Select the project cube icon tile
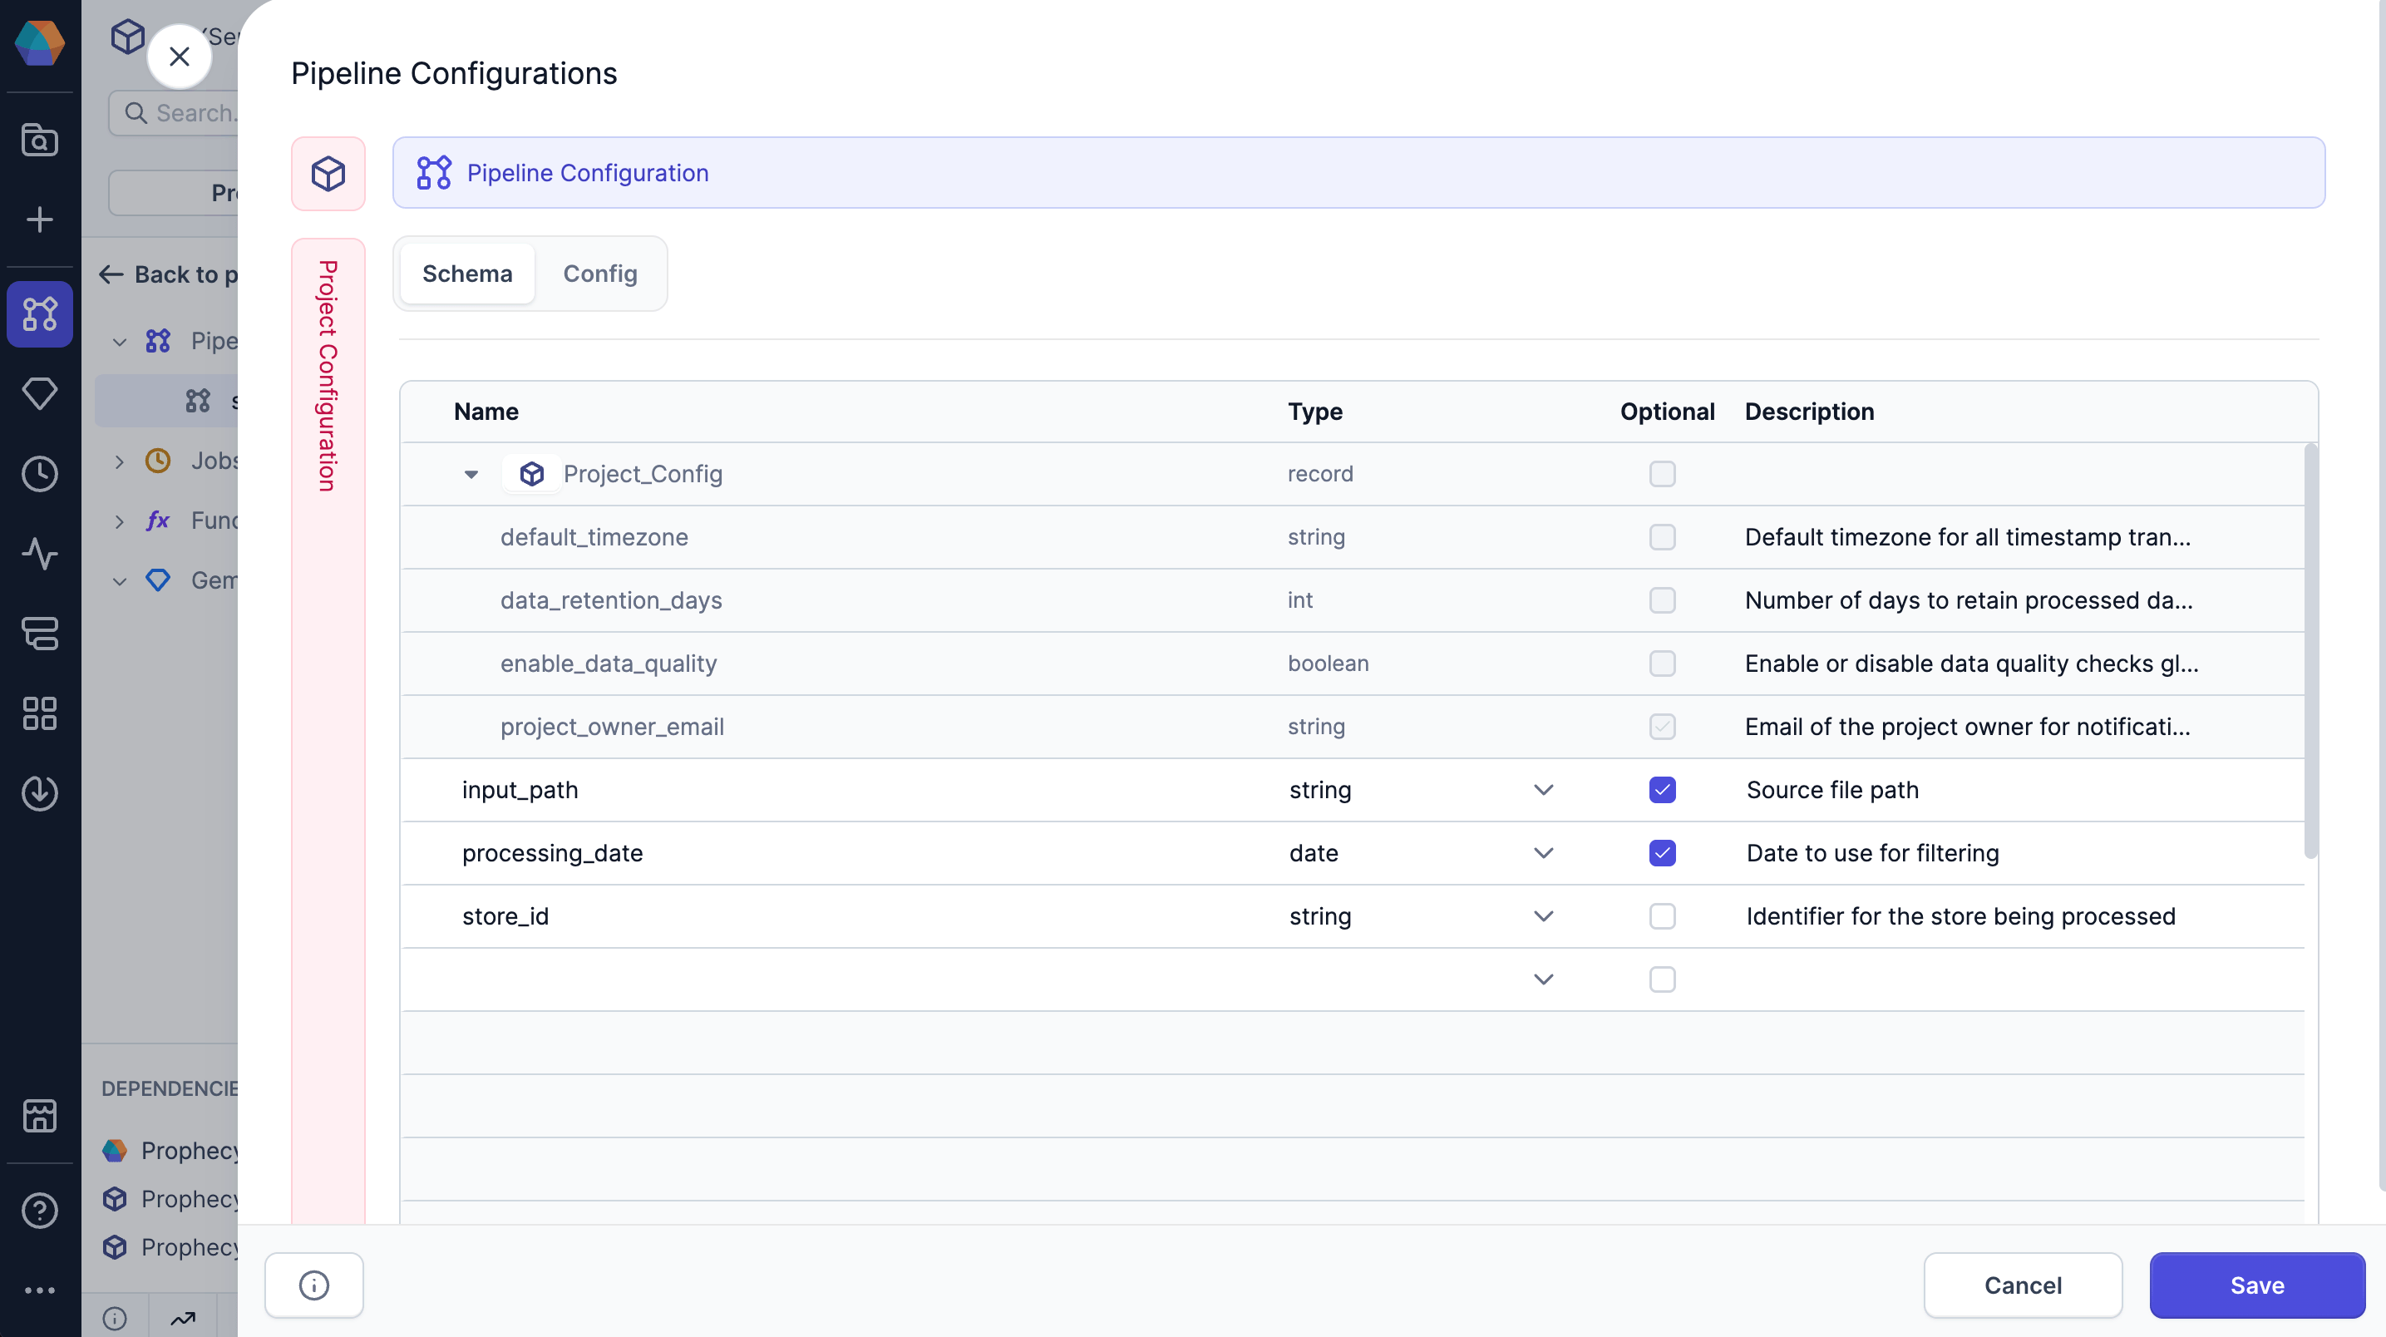Image resolution: width=2386 pixels, height=1337 pixels. coord(328,173)
